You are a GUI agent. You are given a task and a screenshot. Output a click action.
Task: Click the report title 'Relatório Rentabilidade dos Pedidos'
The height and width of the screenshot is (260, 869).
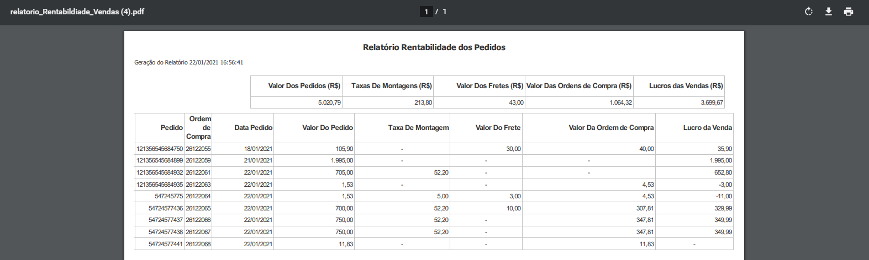pyautogui.click(x=434, y=47)
